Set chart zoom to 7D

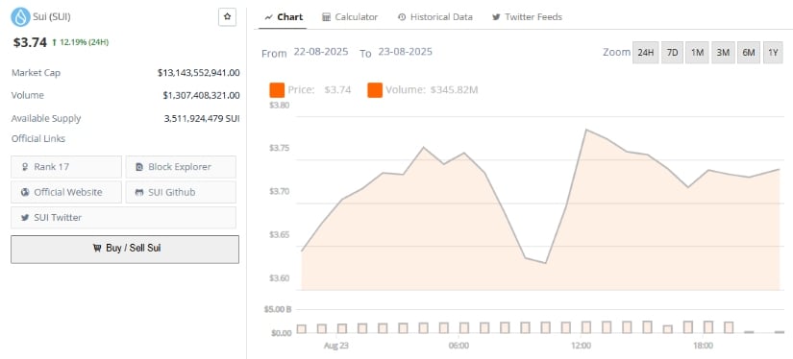pyautogui.click(x=672, y=53)
